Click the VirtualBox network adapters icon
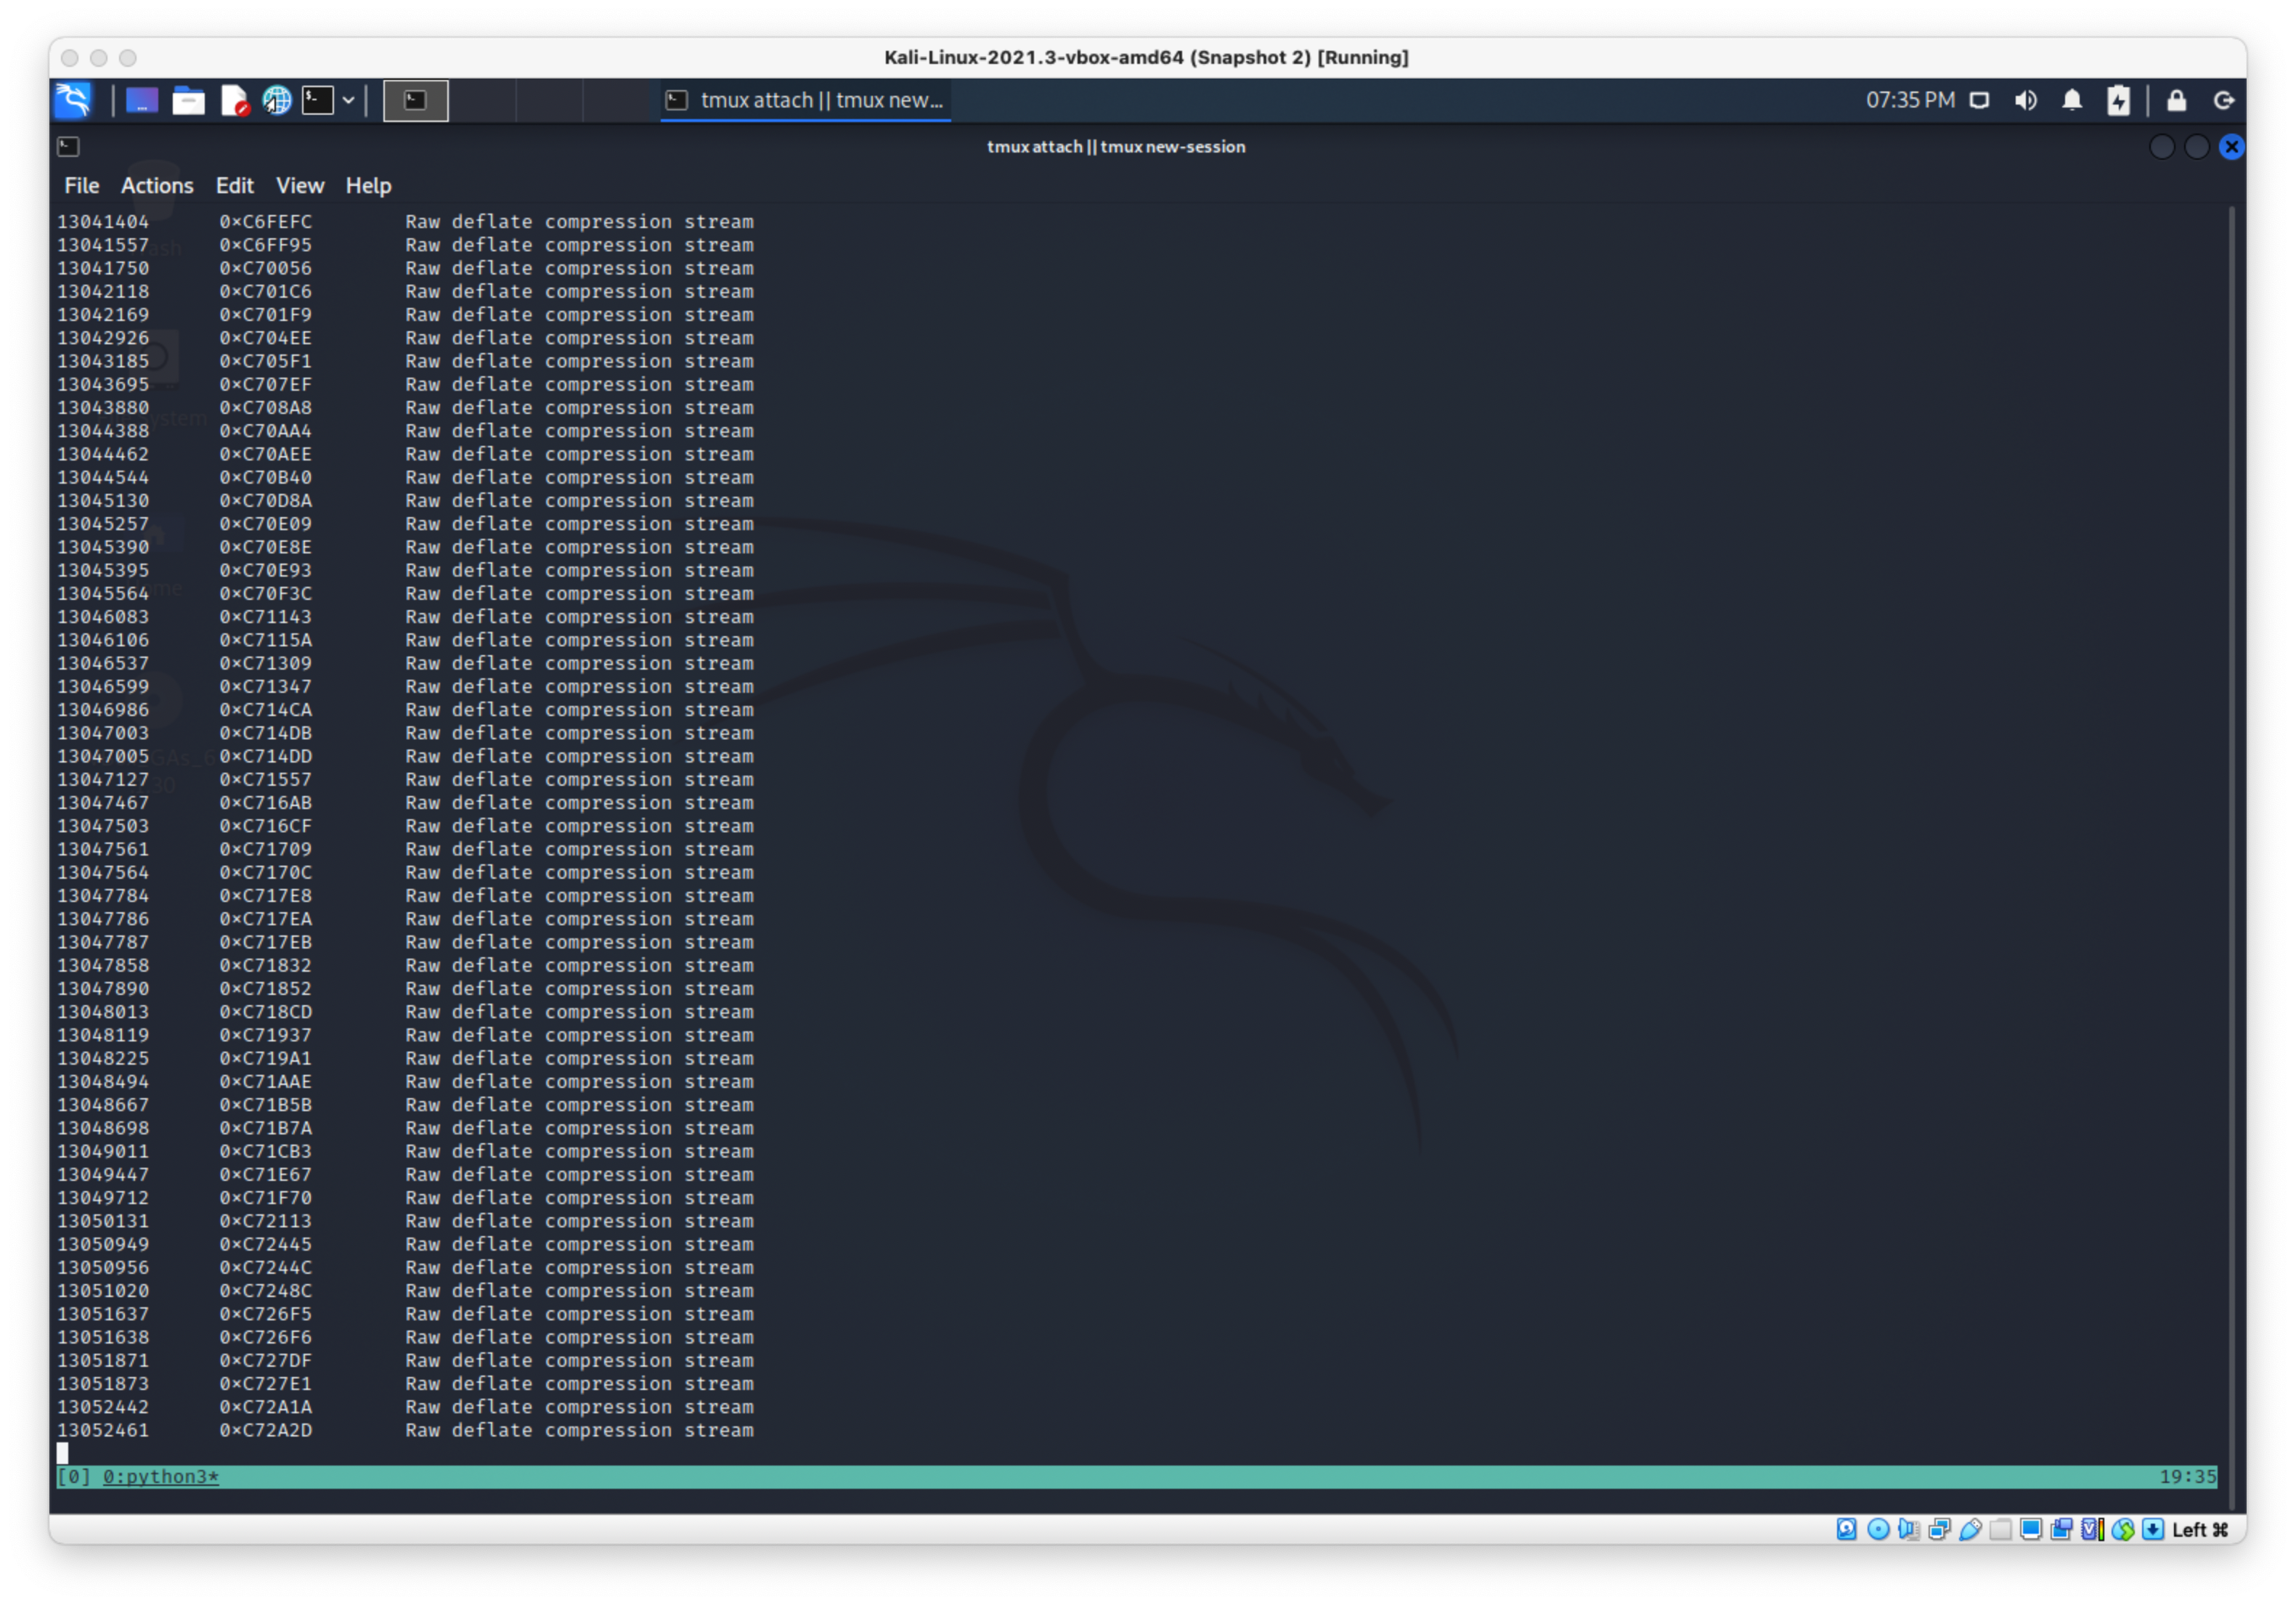2296x1605 pixels. (1939, 1529)
